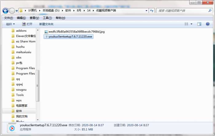Image resolution: width=215 pixels, height=136 pixels.
Task: Click folder icon next to sougou
Action: (x=13, y=90)
